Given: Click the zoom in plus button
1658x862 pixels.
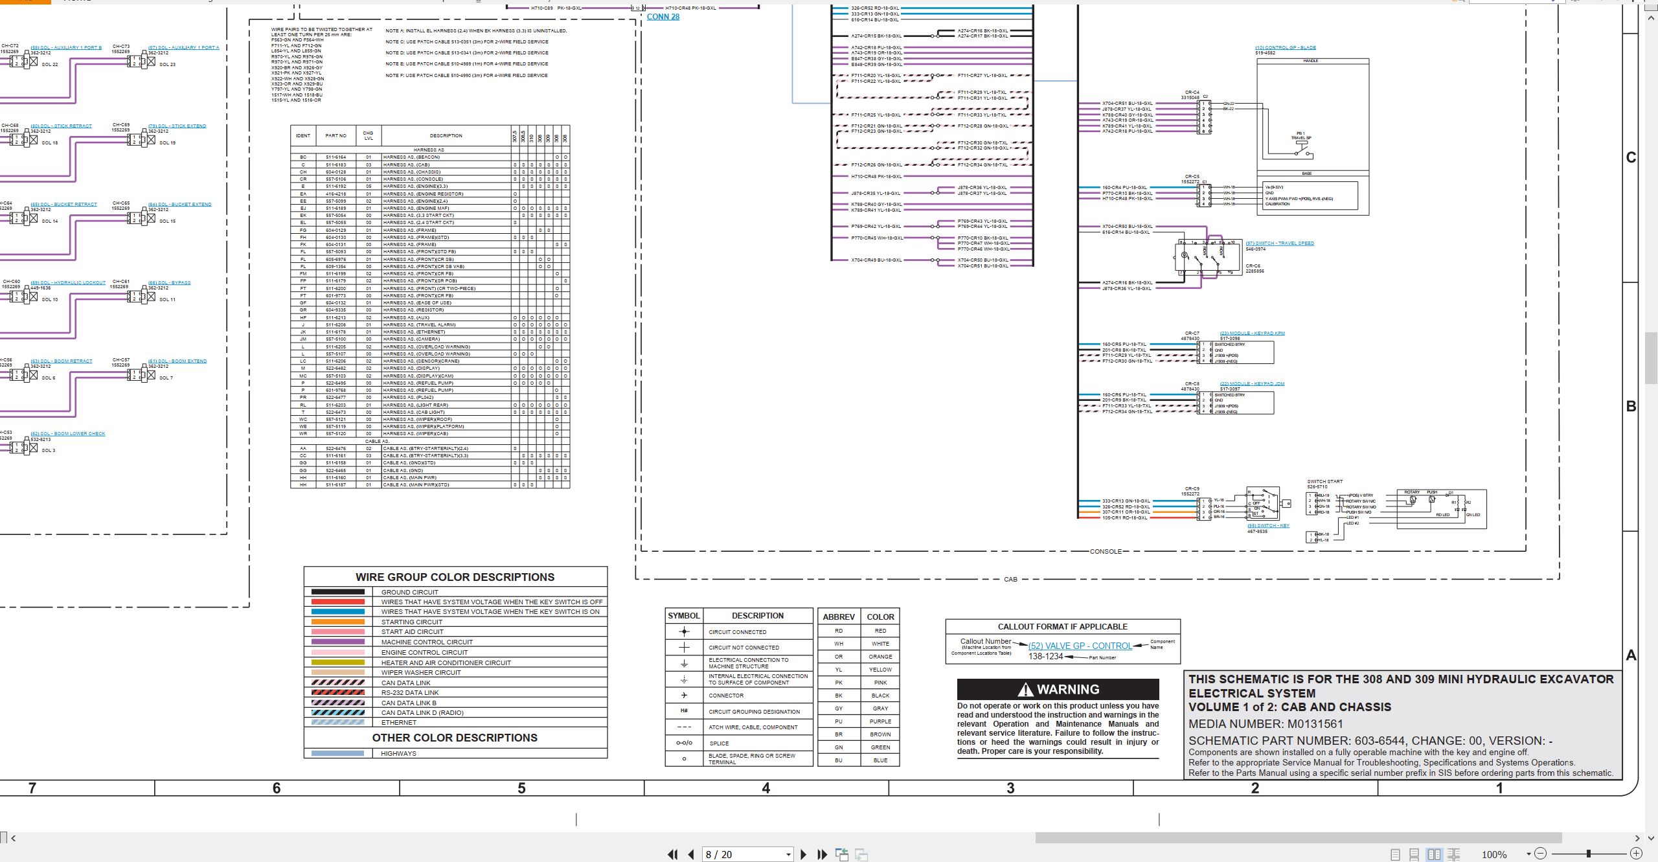Looking at the screenshot, I should coord(1636,854).
